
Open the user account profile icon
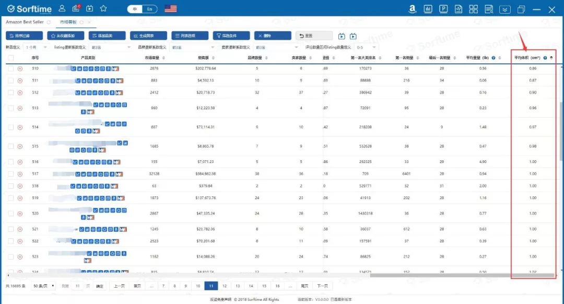(62, 8)
